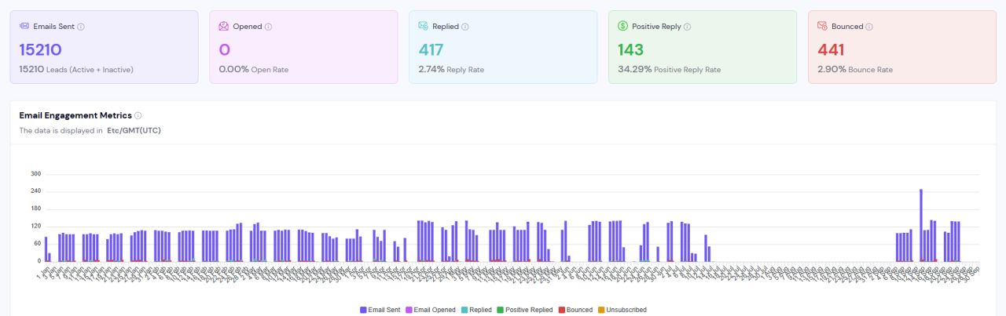The image size is (1006, 316).
Task: Click the Positive Reply card label
Action: click(656, 27)
